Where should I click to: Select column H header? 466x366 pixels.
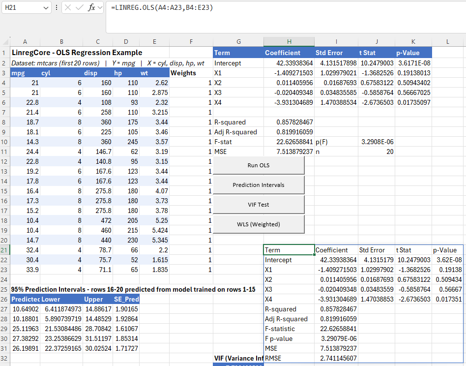(289, 42)
